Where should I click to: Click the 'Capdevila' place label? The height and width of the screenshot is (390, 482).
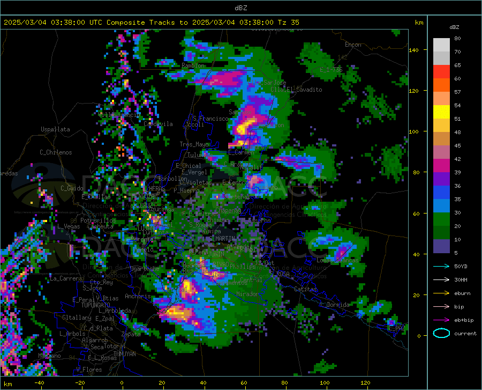tap(159, 124)
